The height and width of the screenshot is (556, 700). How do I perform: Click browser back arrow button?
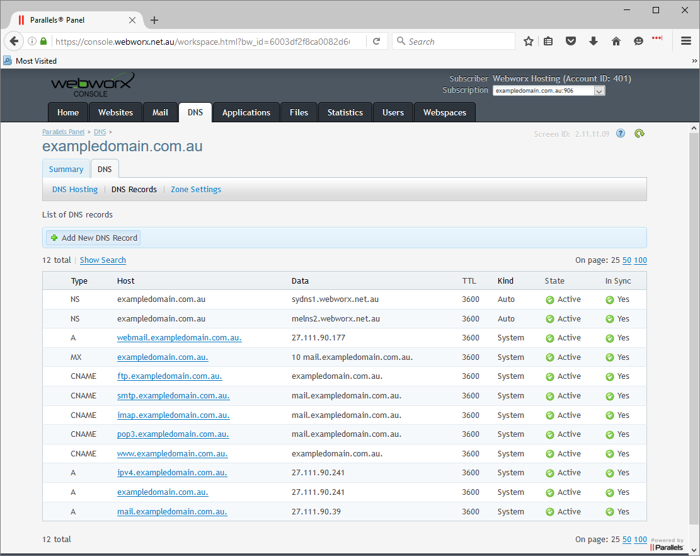14,42
